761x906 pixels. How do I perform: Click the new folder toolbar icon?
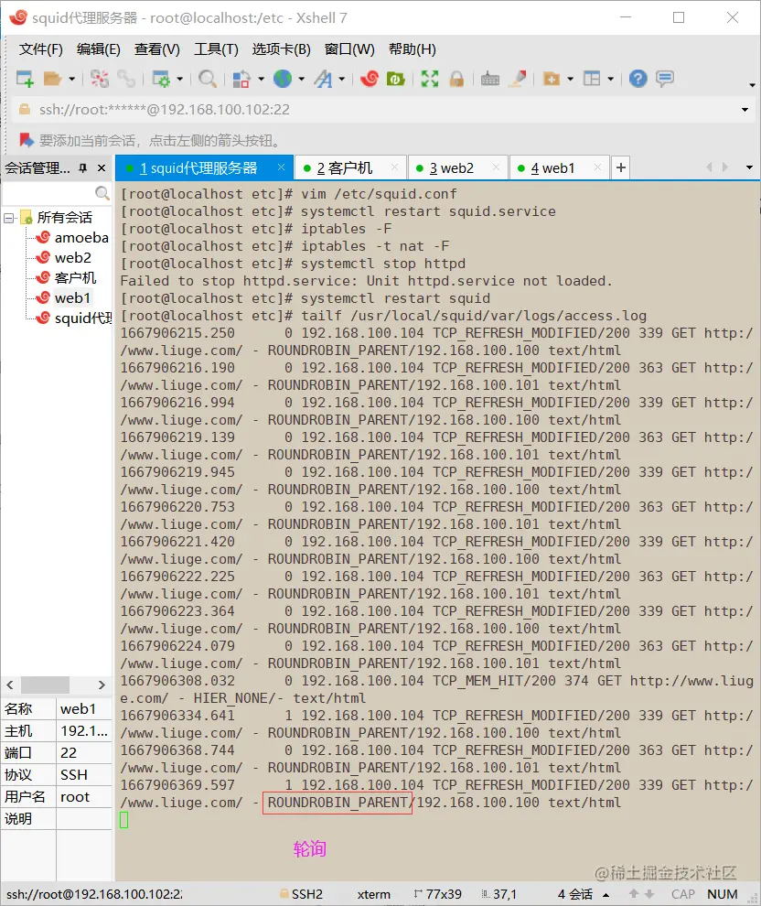[x=552, y=79]
